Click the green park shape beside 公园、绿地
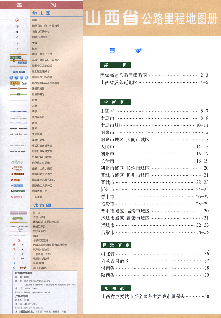This screenshot has height=318, width=221. 18,219
